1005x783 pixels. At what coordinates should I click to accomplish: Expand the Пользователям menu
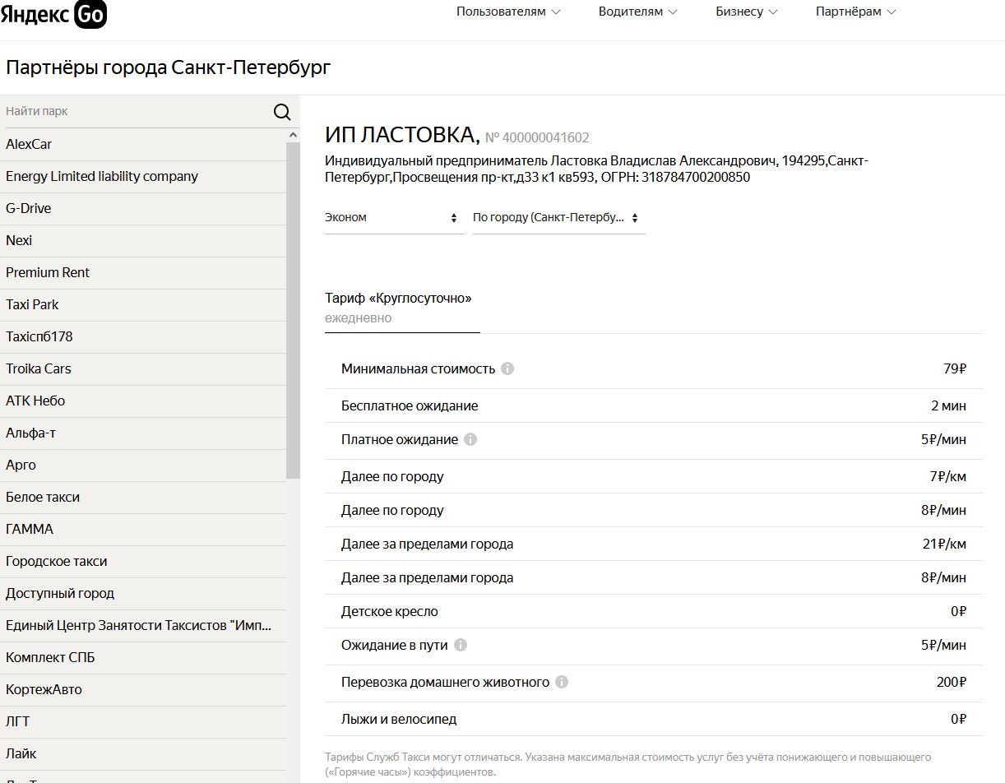coord(508,12)
